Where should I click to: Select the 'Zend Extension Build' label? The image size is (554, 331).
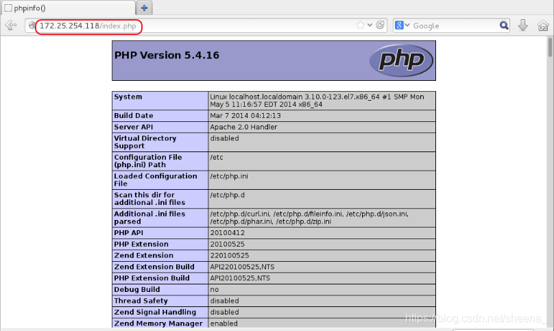[x=154, y=267]
